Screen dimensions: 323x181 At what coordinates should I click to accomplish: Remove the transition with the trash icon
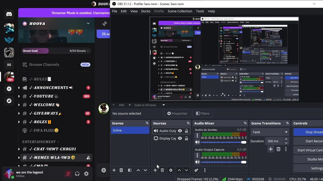[x=278, y=149]
